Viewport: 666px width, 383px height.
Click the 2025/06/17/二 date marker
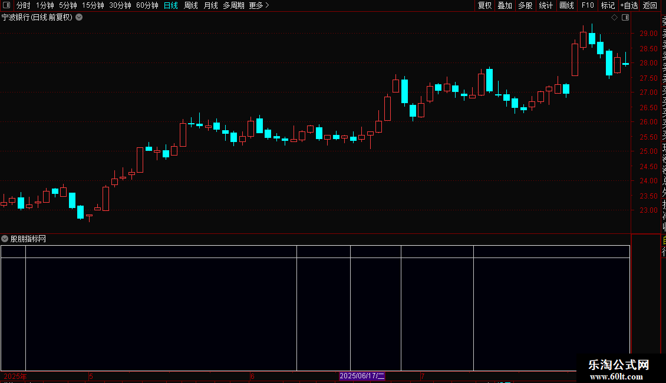tap(362, 376)
